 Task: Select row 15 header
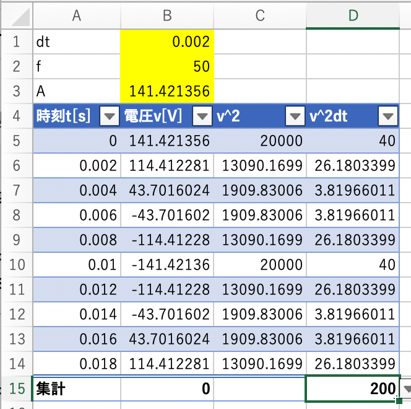[17, 389]
